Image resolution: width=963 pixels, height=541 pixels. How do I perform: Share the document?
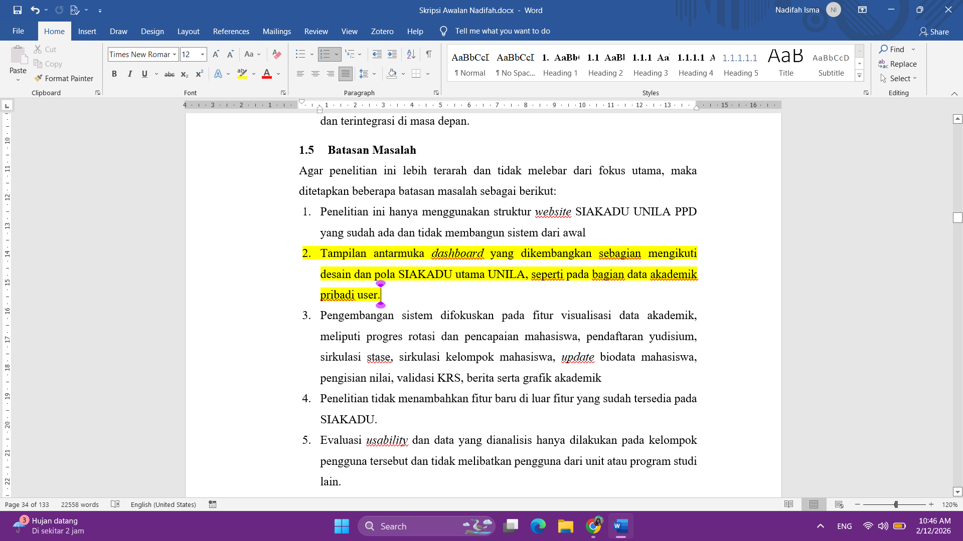[934, 32]
